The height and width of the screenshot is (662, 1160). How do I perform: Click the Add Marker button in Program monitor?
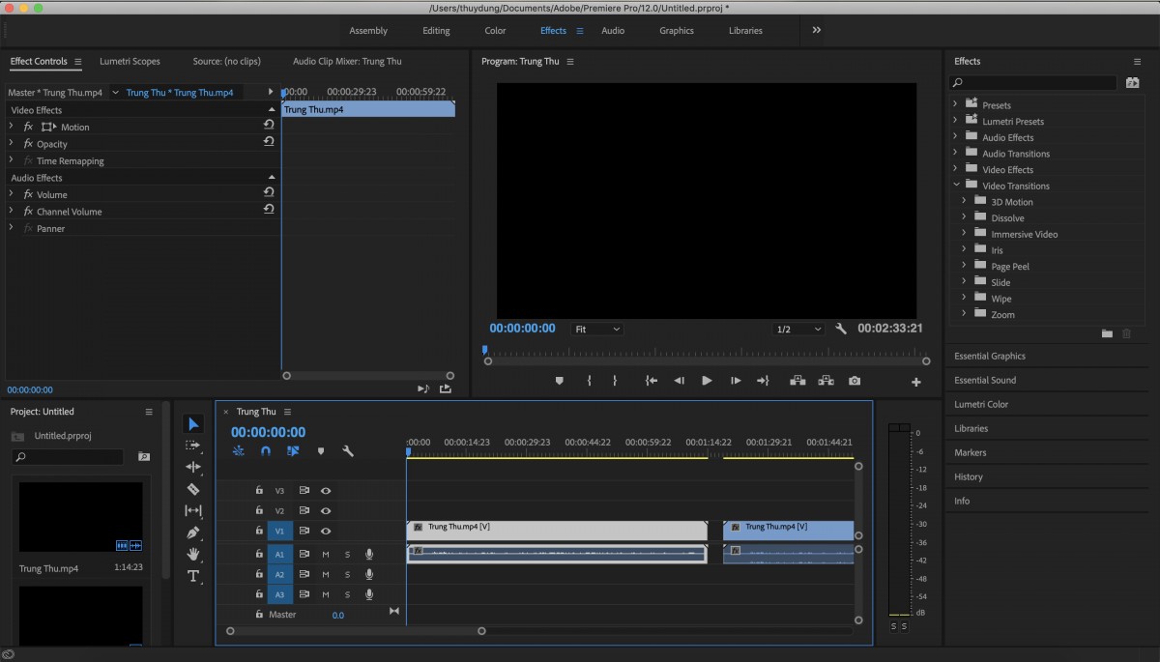tap(559, 381)
